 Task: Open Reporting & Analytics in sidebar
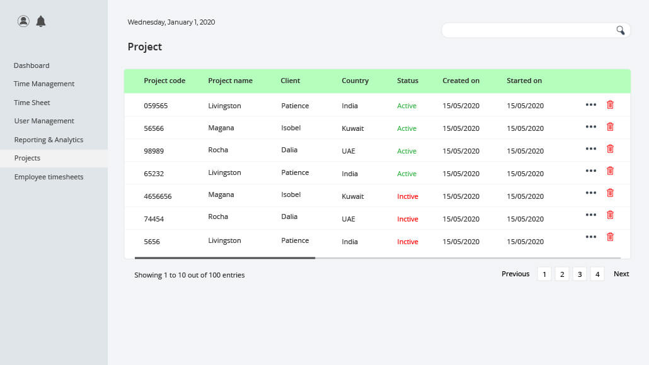[x=49, y=140]
